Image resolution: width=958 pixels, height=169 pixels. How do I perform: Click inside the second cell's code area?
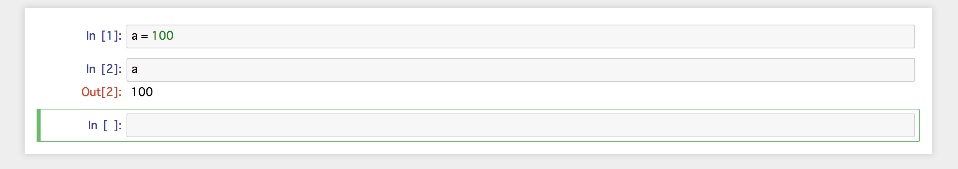(x=520, y=70)
